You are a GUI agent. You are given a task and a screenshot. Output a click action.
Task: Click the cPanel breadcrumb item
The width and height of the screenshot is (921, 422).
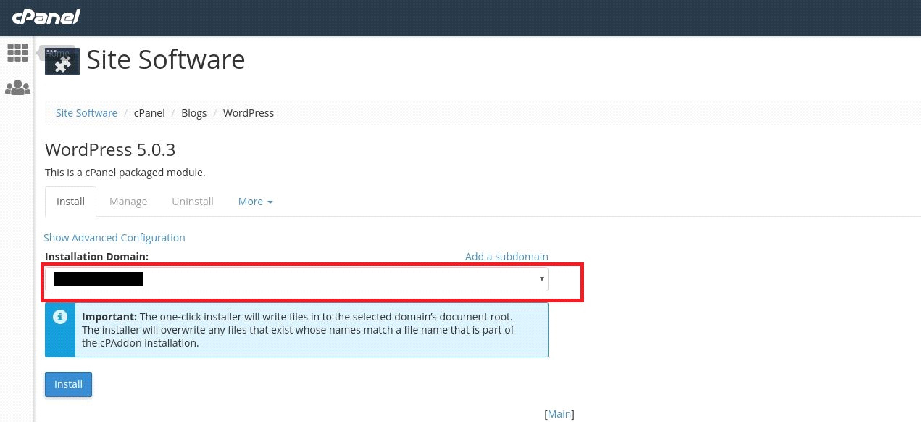(149, 113)
